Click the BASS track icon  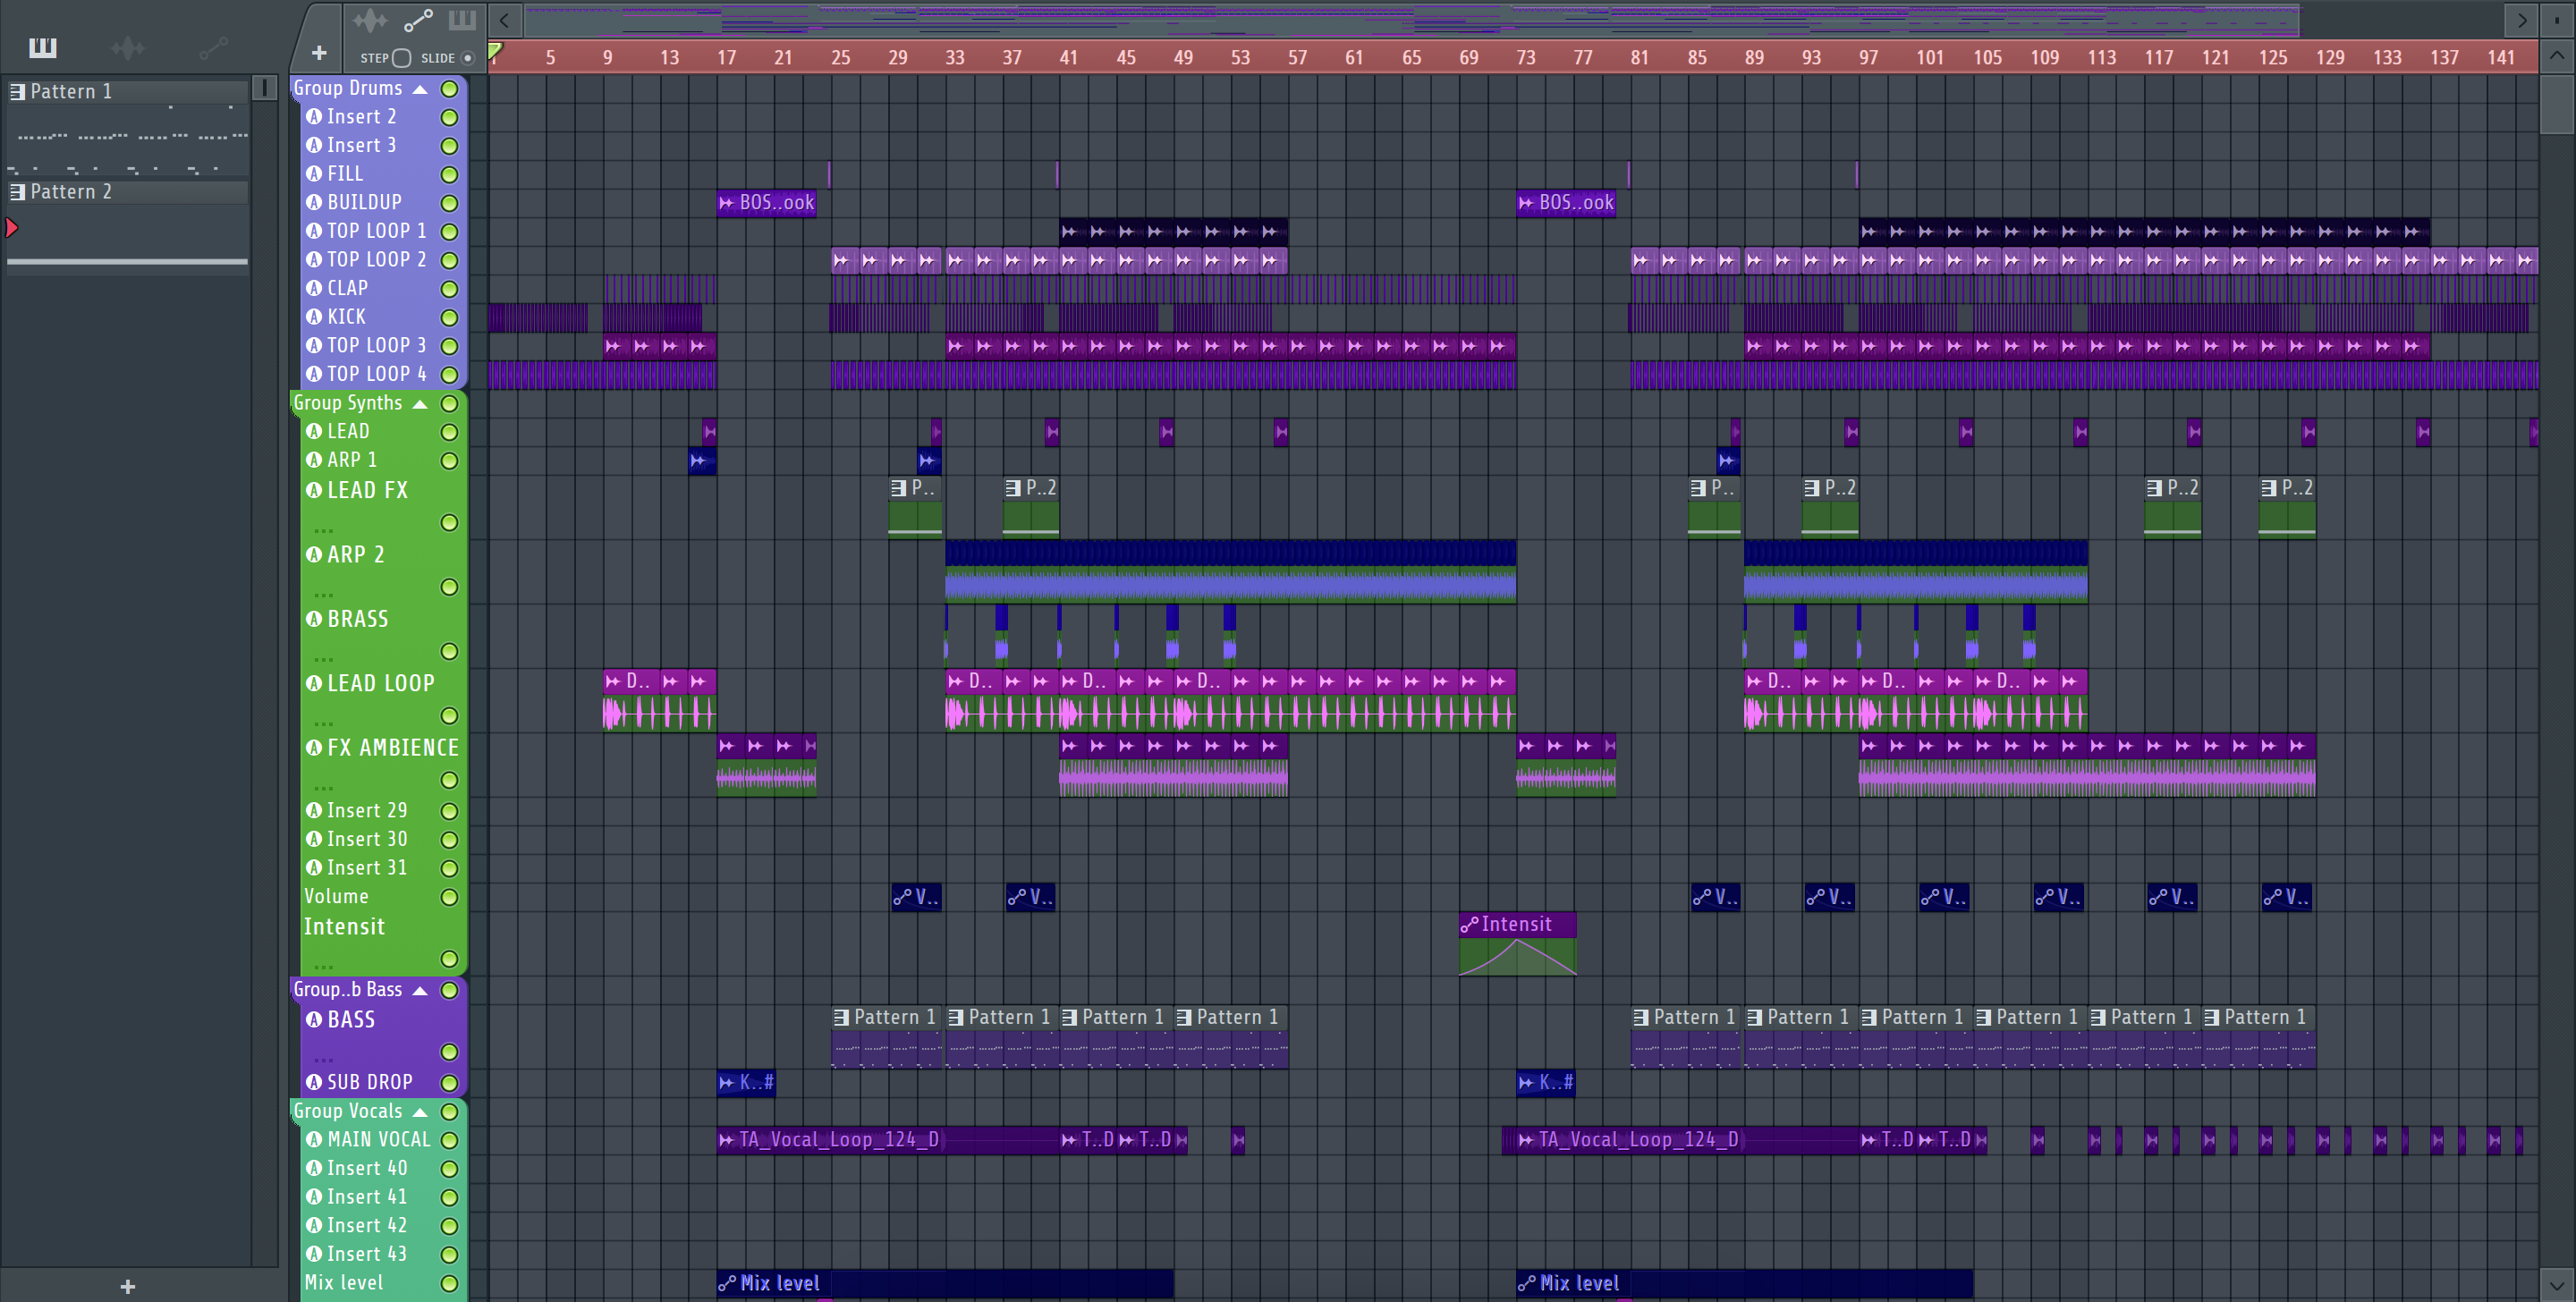point(314,1020)
